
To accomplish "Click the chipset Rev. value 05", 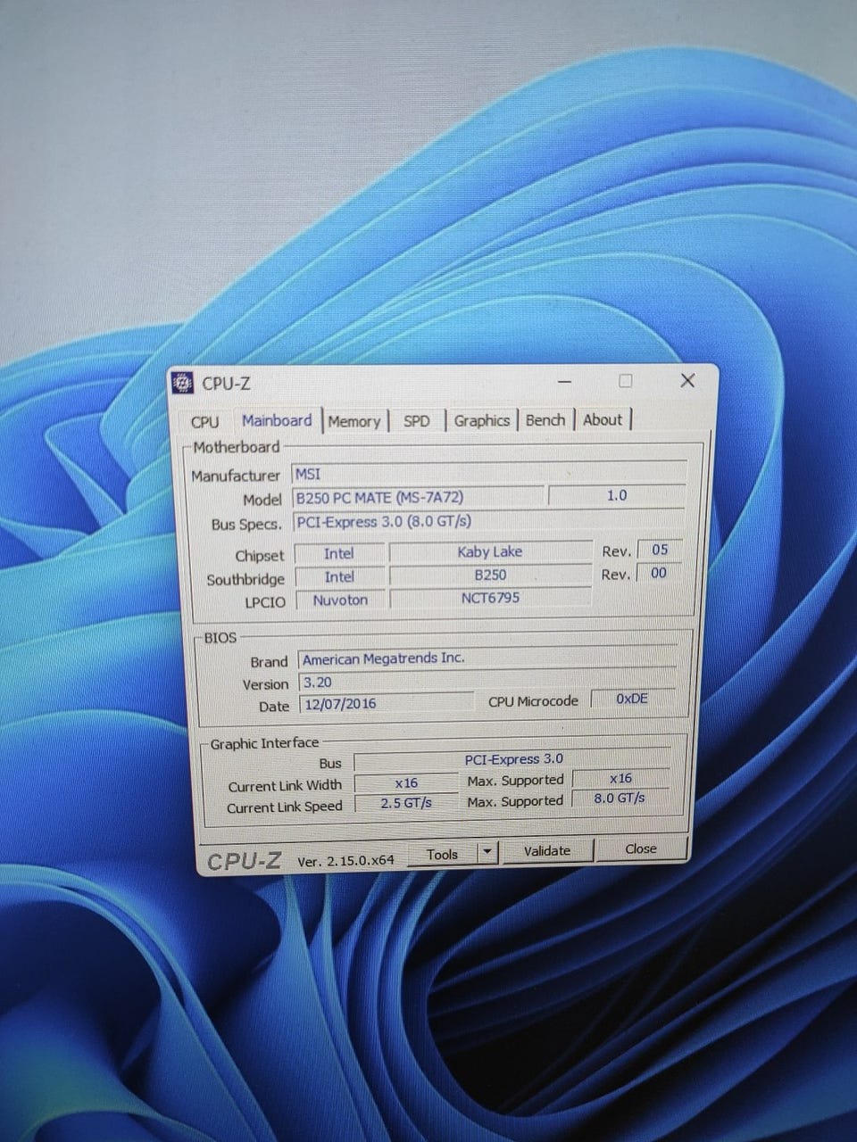I will pyautogui.click(x=660, y=550).
